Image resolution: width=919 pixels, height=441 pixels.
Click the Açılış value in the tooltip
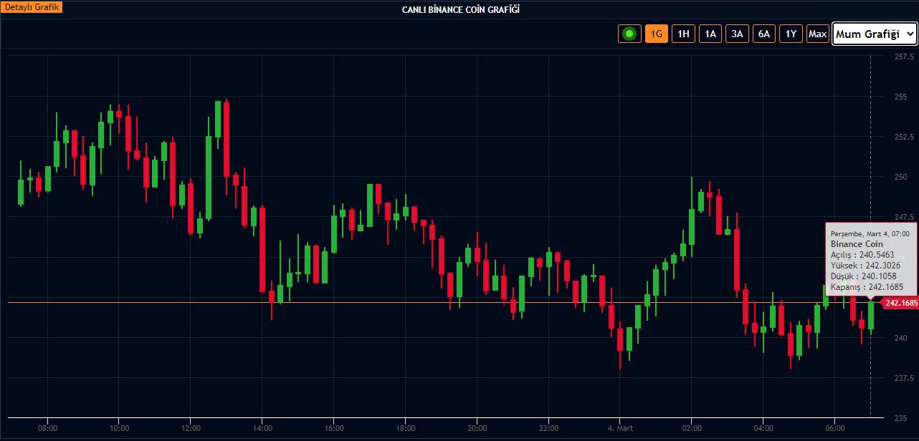877,255
